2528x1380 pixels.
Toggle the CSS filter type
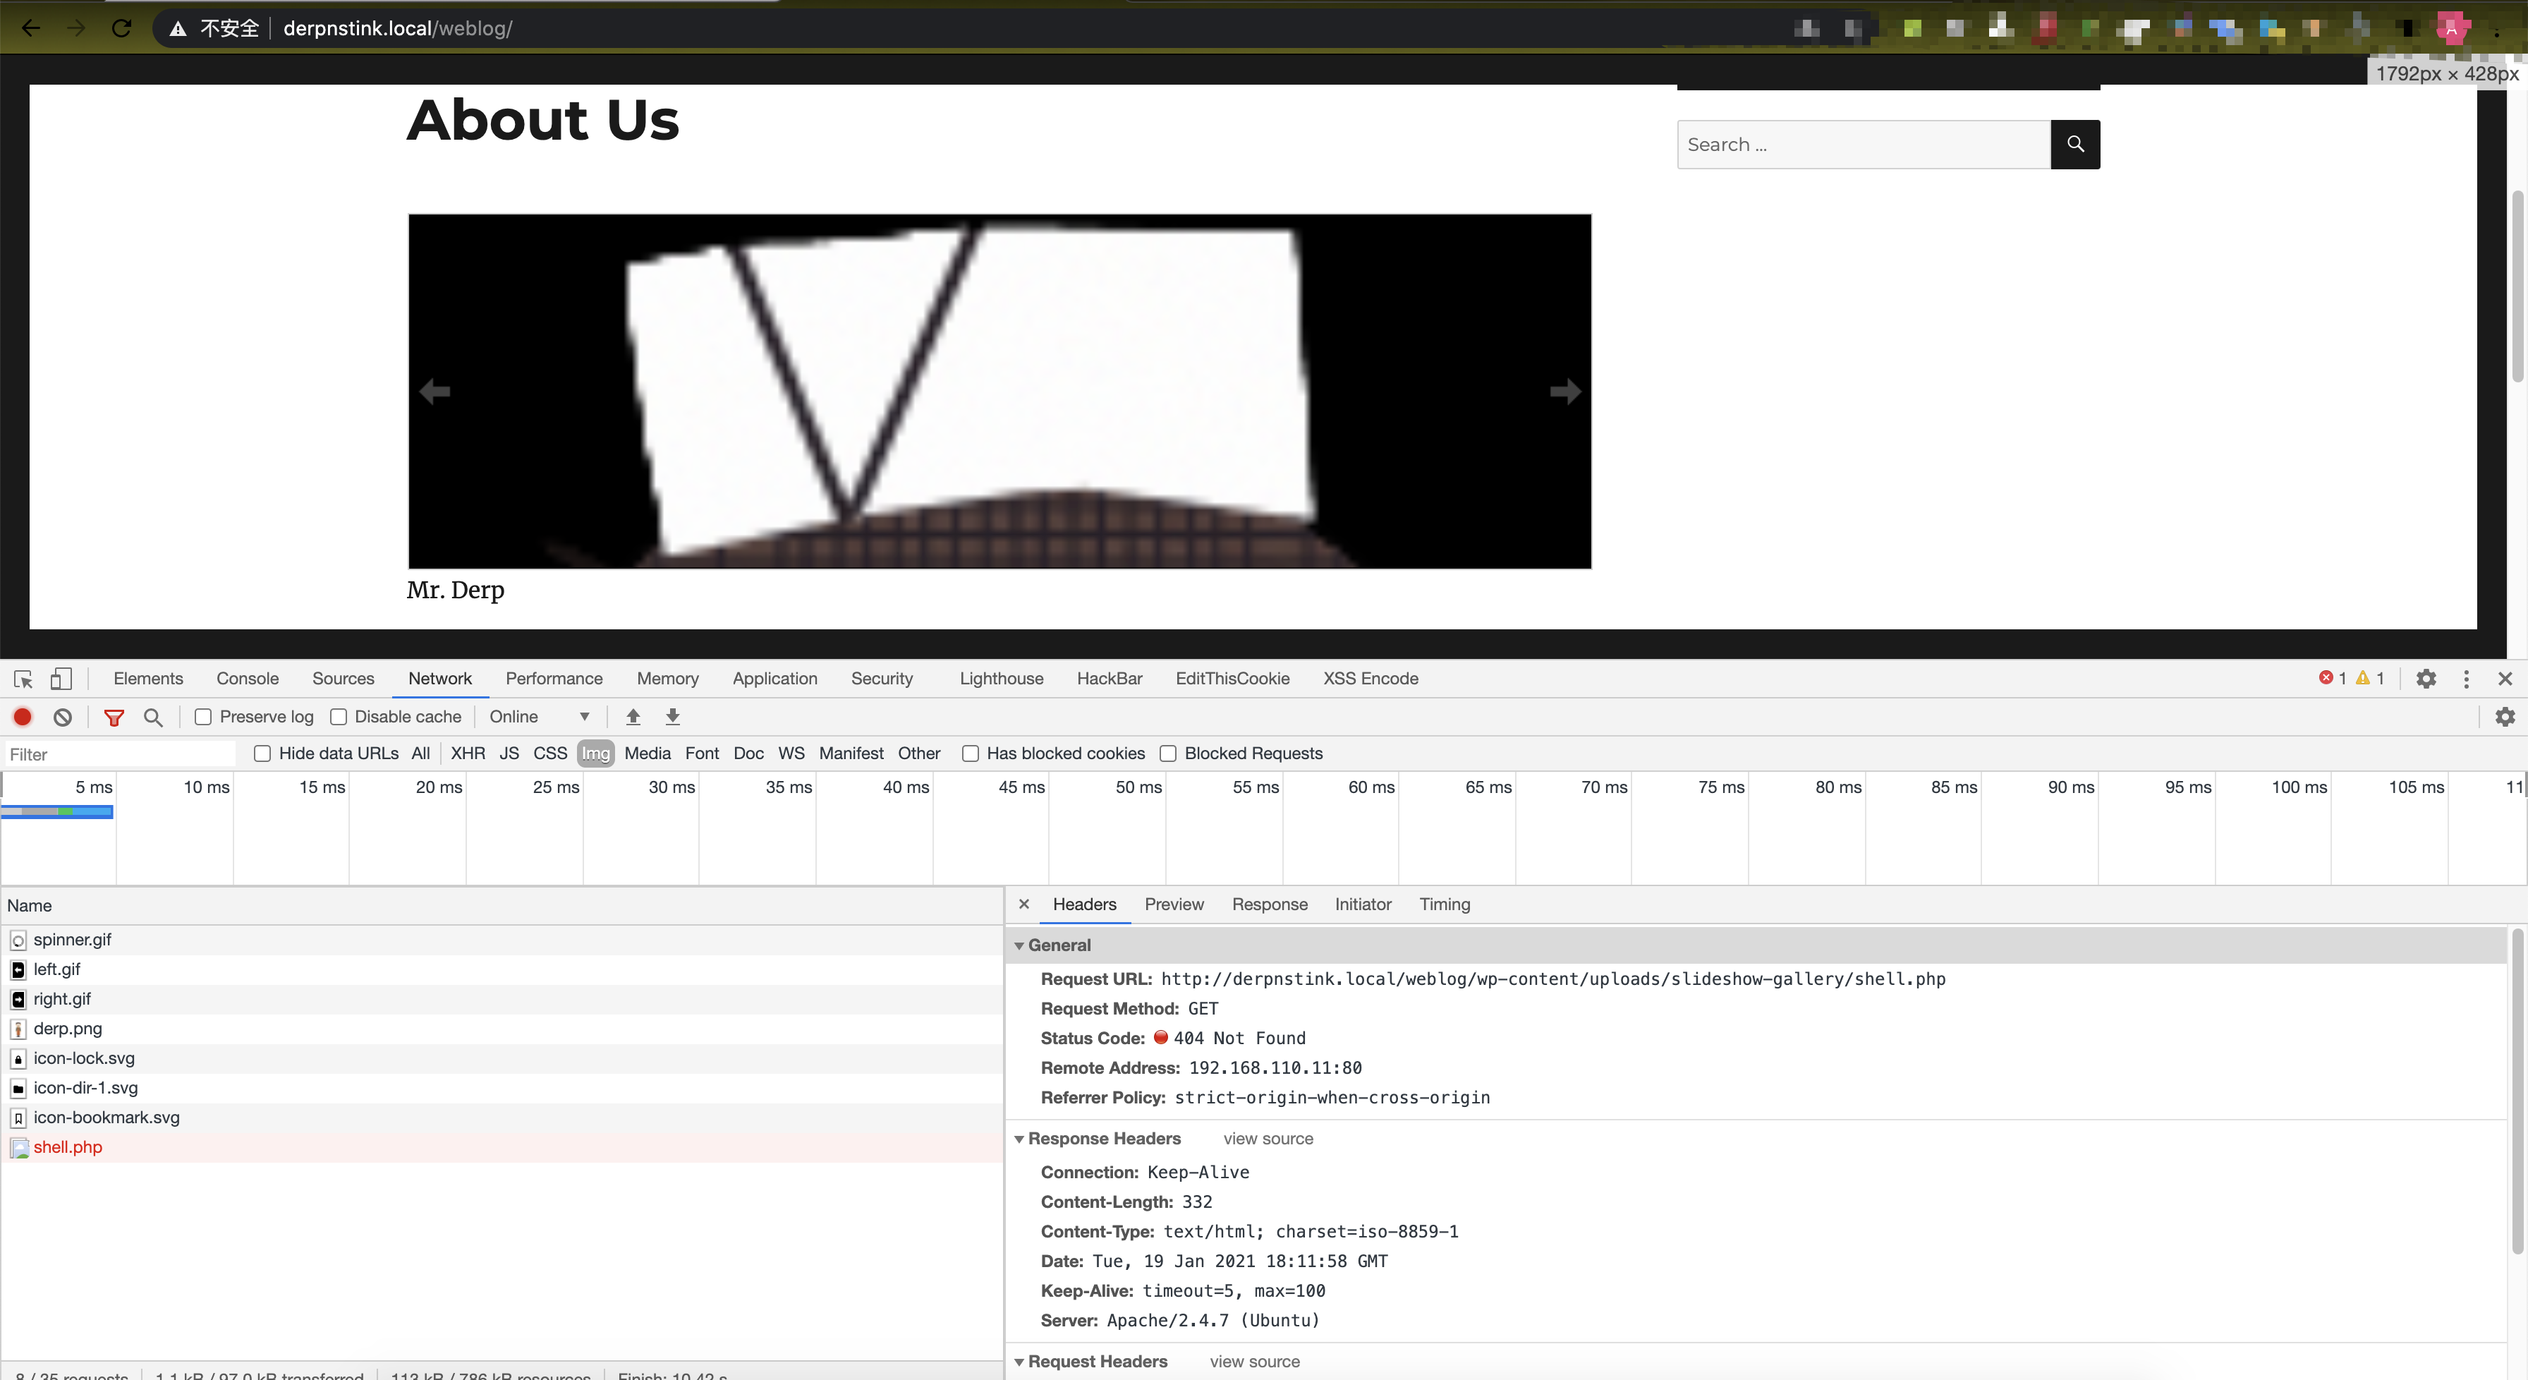point(549,753)
